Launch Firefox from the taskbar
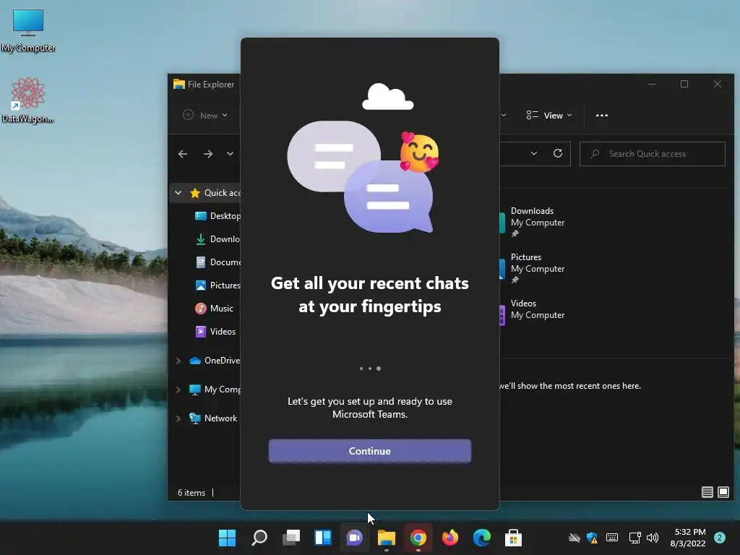740x555 pixels. [450, 538]
